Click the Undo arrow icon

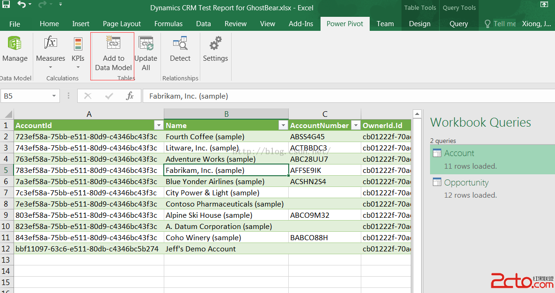22,4
